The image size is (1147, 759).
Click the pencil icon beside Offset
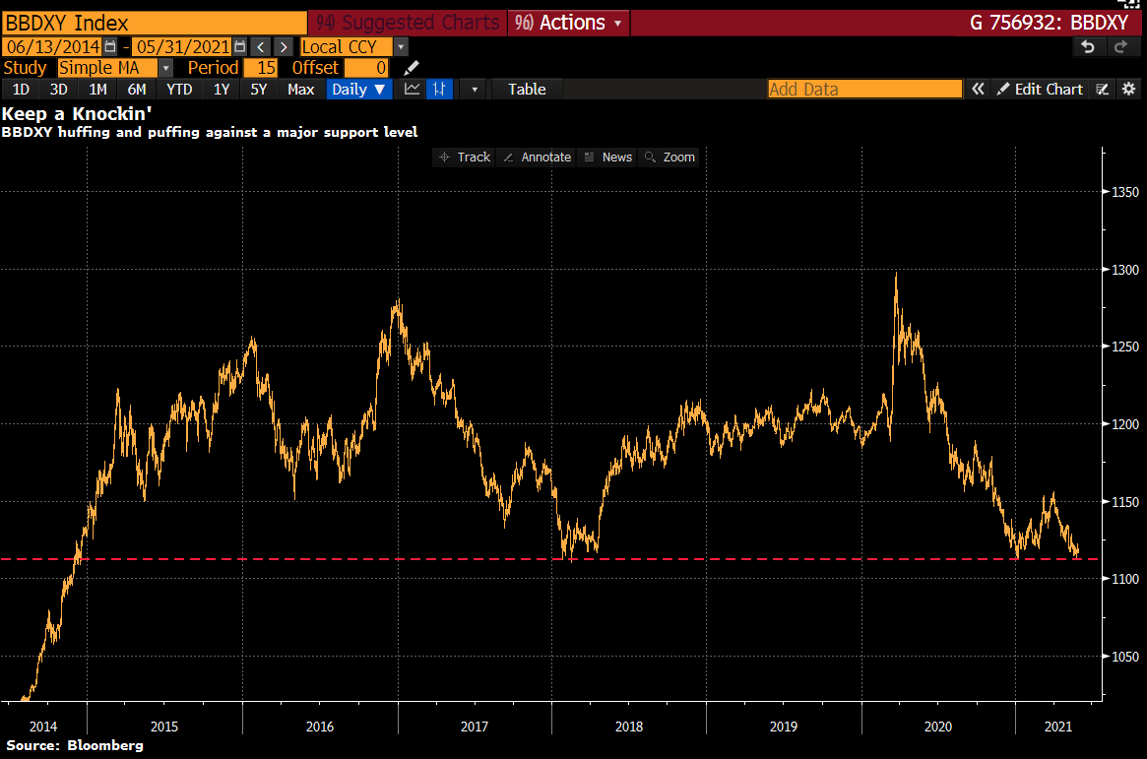click(x=412, y=68)
